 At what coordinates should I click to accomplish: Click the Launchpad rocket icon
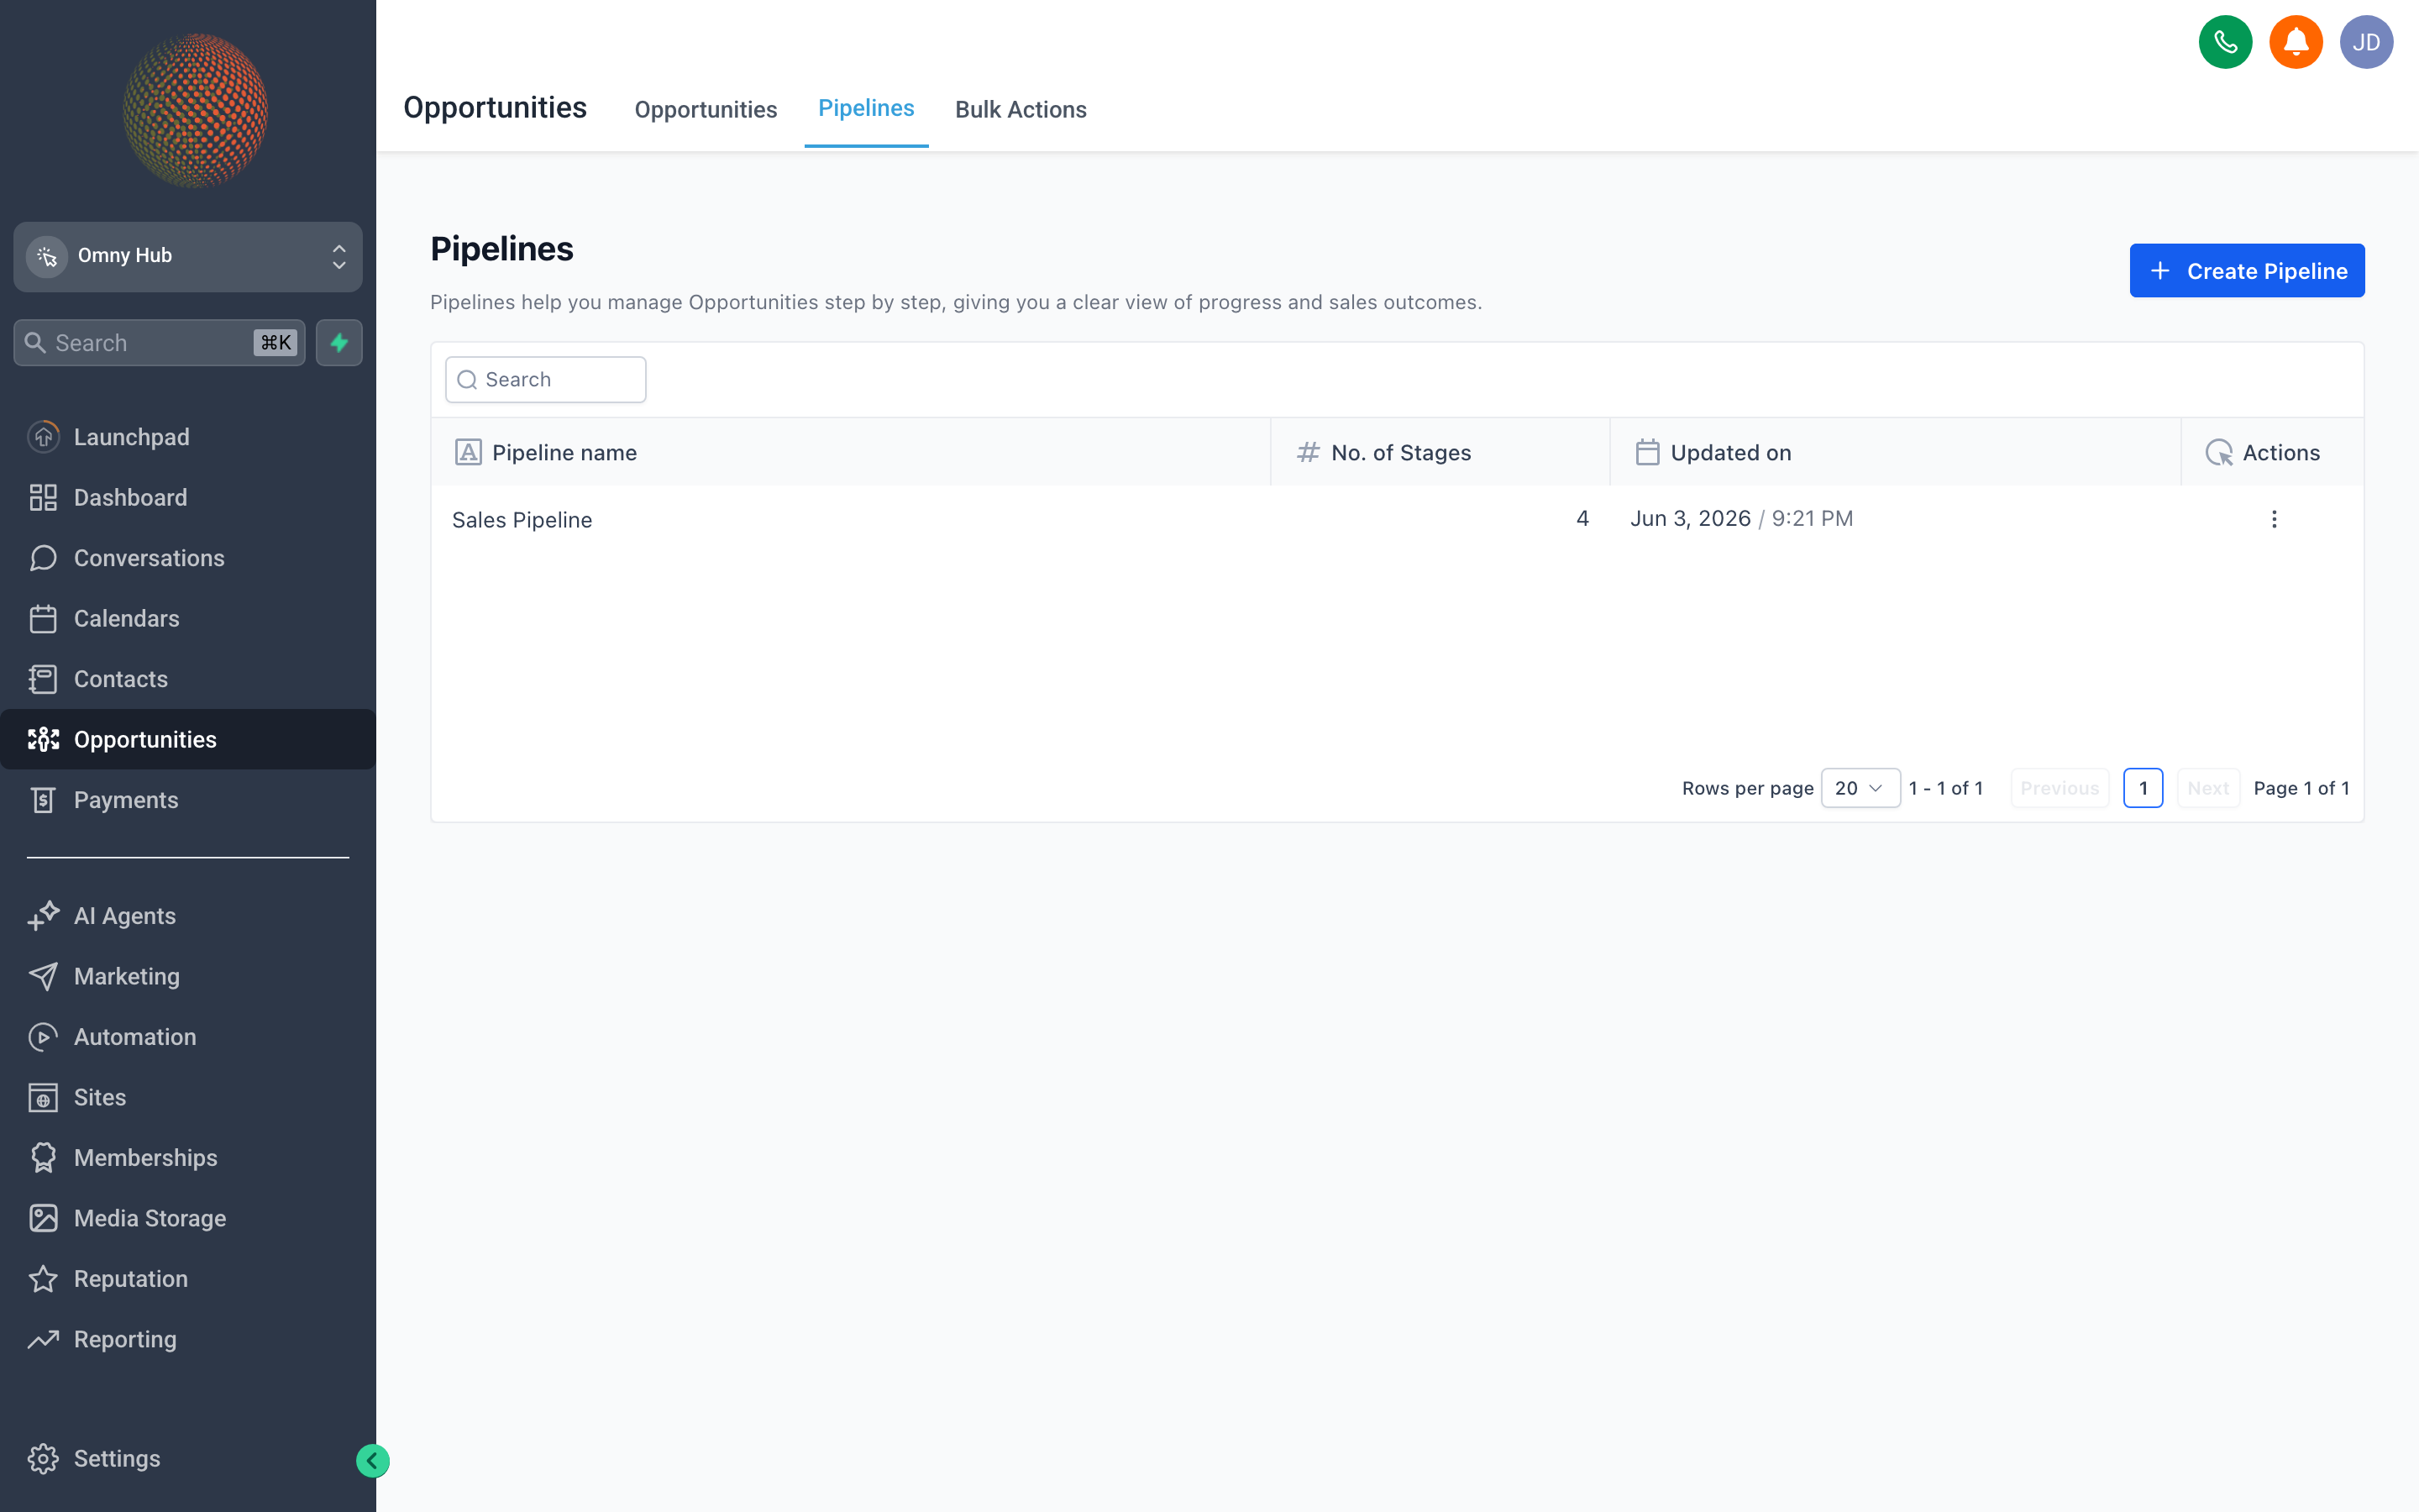[43, 437]
